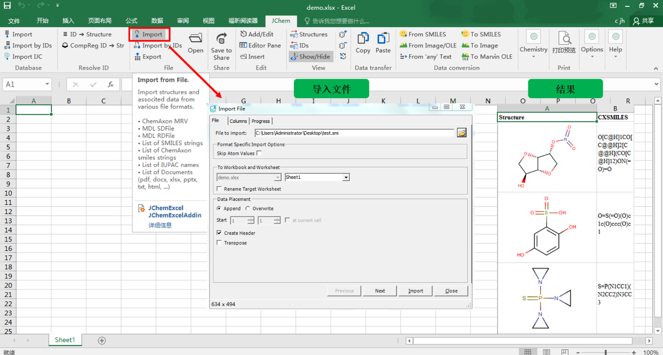Image resolution: width=663 pixels, height=355 pixels.
Task: Open the Help dropdown
Action: pyautogui.click(x=615, y=44)
